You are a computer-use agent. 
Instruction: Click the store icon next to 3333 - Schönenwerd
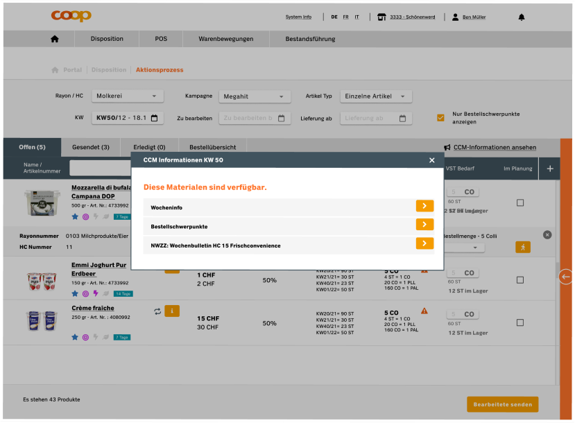(x=381, y=17)
